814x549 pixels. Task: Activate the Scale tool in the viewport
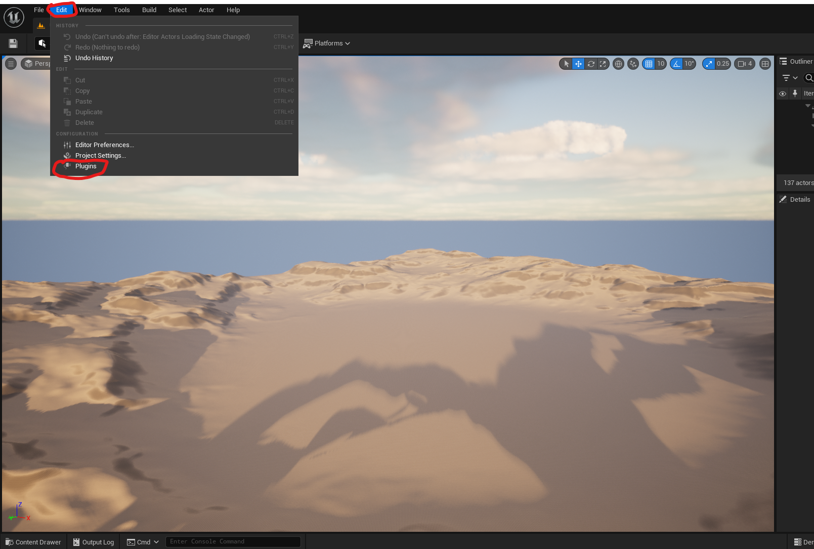[603, 64]
